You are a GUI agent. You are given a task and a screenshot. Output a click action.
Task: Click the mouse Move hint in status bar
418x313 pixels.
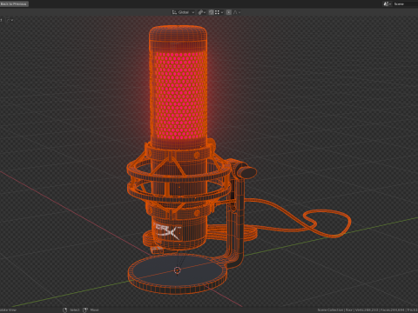point(91,310)
